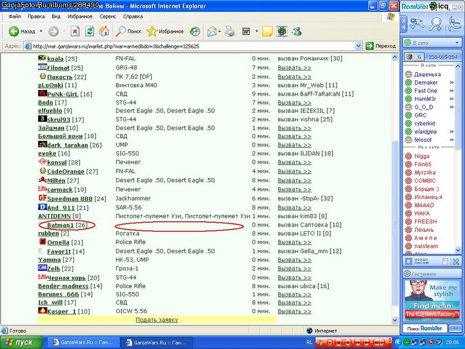
Task: Expand the Back button history arrow
Action: (41, 31)
